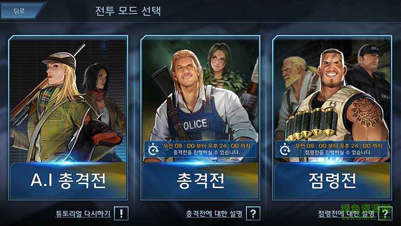Image resolution: width=401 pixels, height=226 pixels.
Task: Open the 총격전 question mark help icon
Action: 253,214
